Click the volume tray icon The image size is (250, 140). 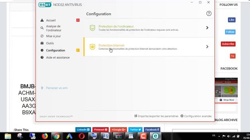[229, 136]
